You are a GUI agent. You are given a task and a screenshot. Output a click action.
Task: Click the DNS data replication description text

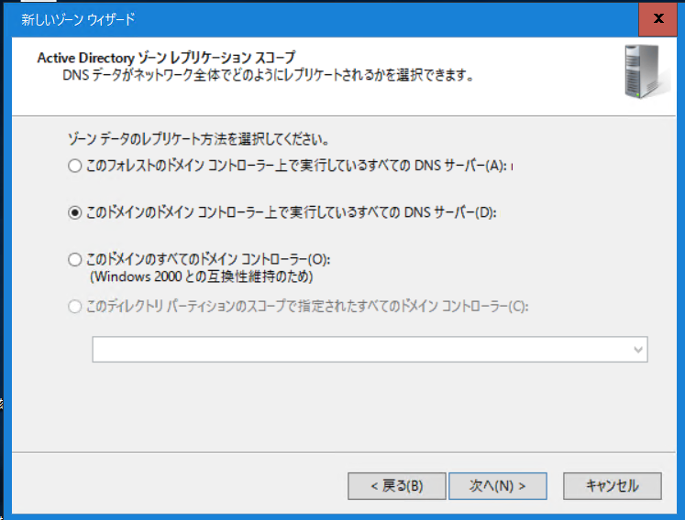pos(268,75)
